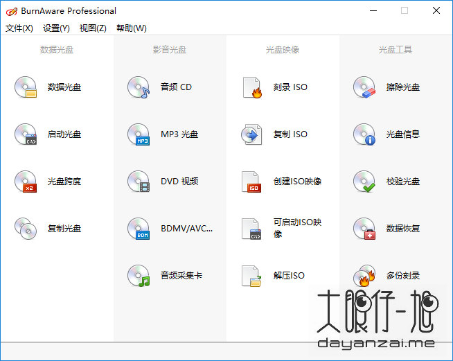
Task: Click the 启动光盘 text label
Action: point(64,134)
